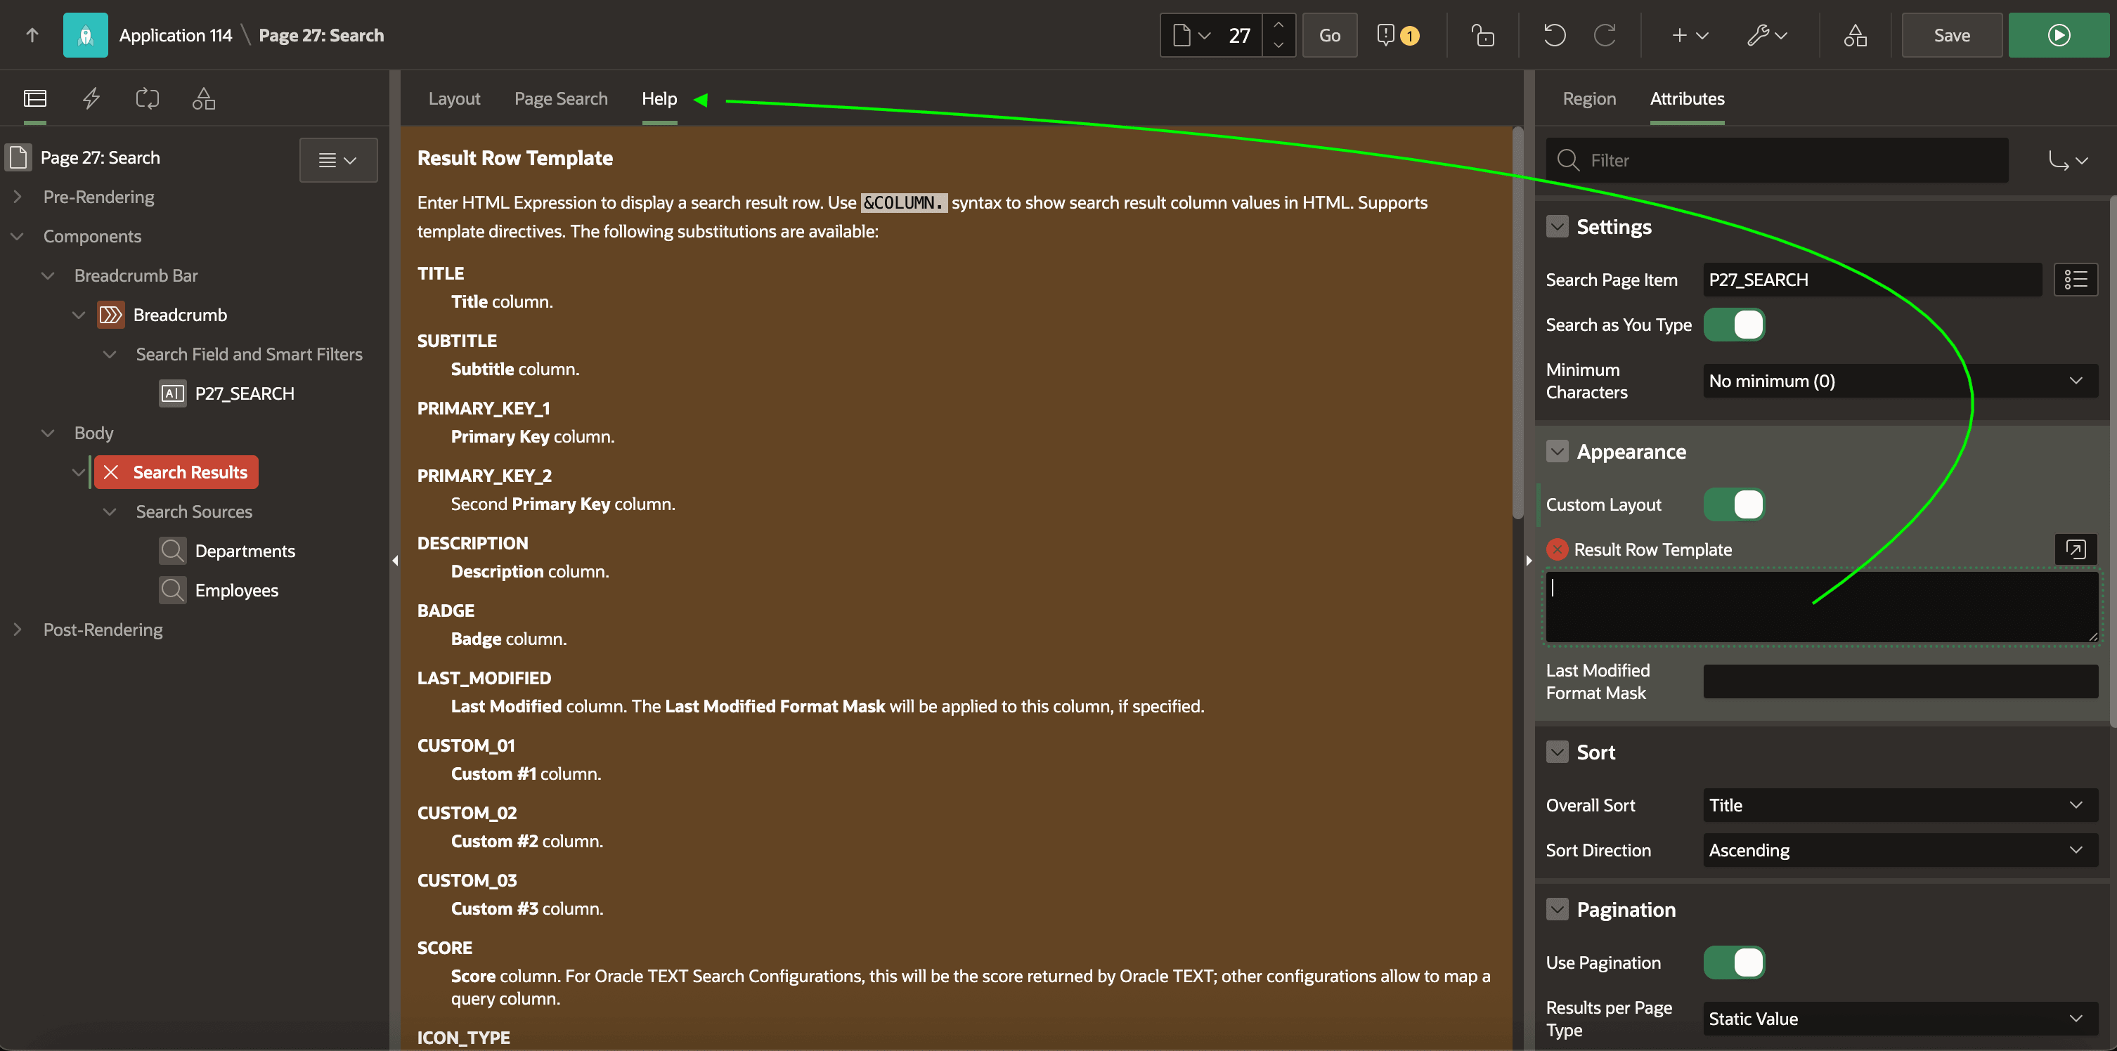This screenshot has width=2117, height=1051.
Task: Toggle the Custom Layout switch
Action: pyautogui.click(x=1733, y=504)
